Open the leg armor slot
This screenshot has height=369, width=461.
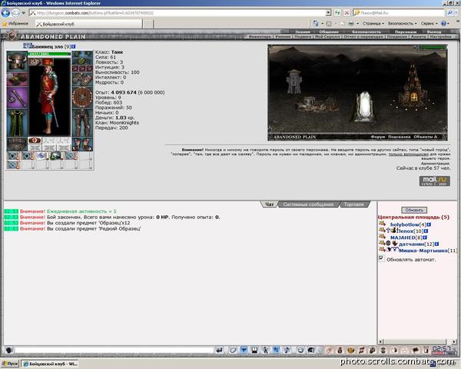(82, 122)
